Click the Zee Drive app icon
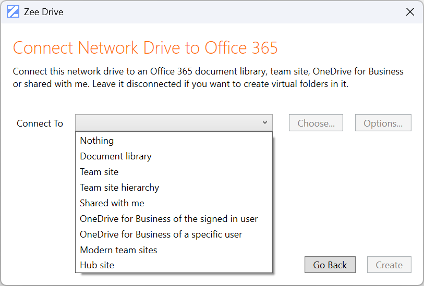Image resolution: width=424 pixels, height=286 pixels. click(13, 11)
